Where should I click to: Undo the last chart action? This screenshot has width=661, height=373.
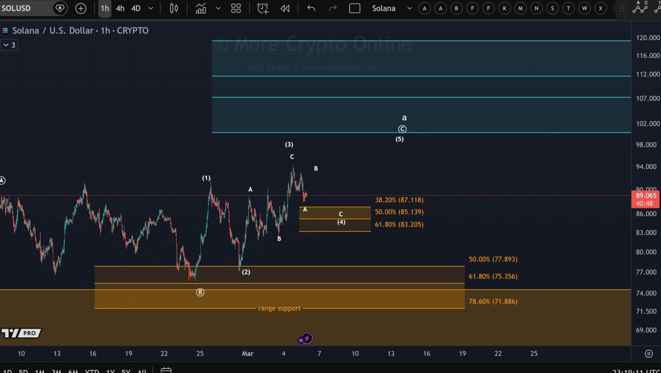(311, 8)
